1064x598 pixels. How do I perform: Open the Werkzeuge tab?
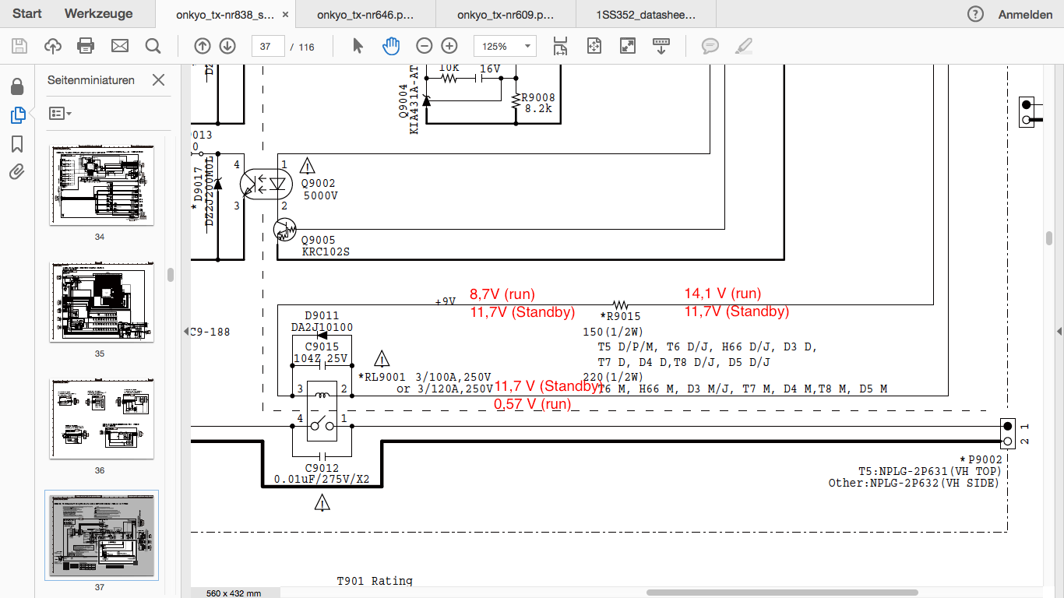click(98, 14)
